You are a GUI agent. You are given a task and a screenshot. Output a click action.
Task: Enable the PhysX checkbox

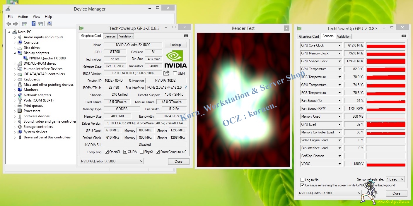pyautogui.click(x=141, y=152)
